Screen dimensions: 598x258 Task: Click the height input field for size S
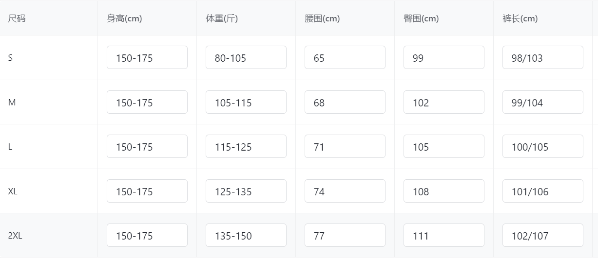pyautogui.click(x=147, y=58)
